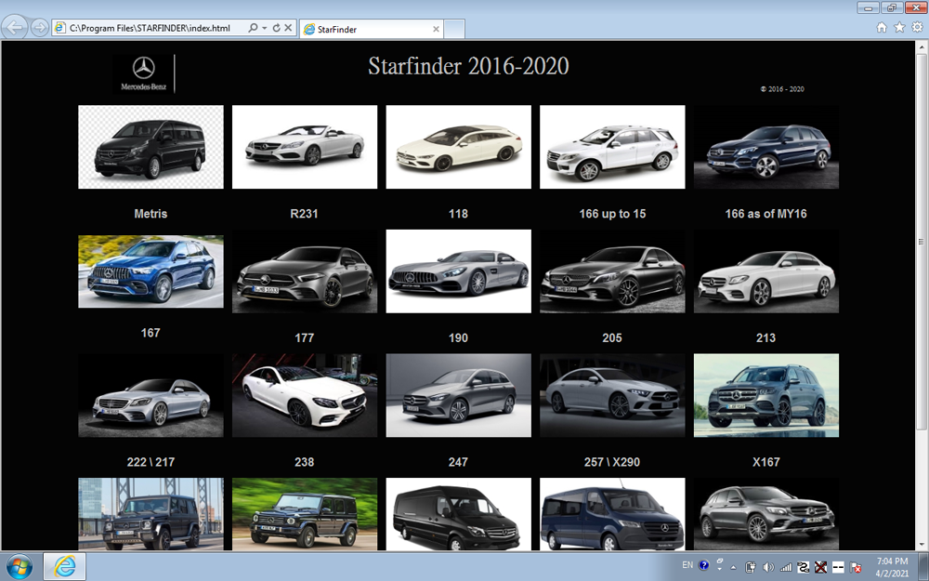Click the 247 model label

coord(458,462)
